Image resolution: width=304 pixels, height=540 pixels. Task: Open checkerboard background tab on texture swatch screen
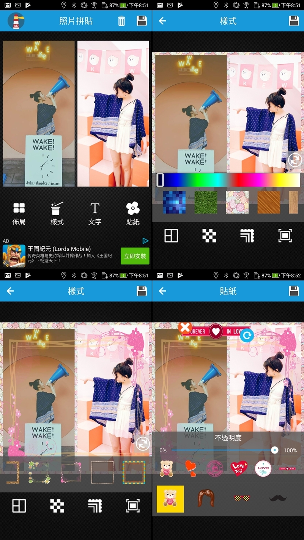click(x=209, y=236)
